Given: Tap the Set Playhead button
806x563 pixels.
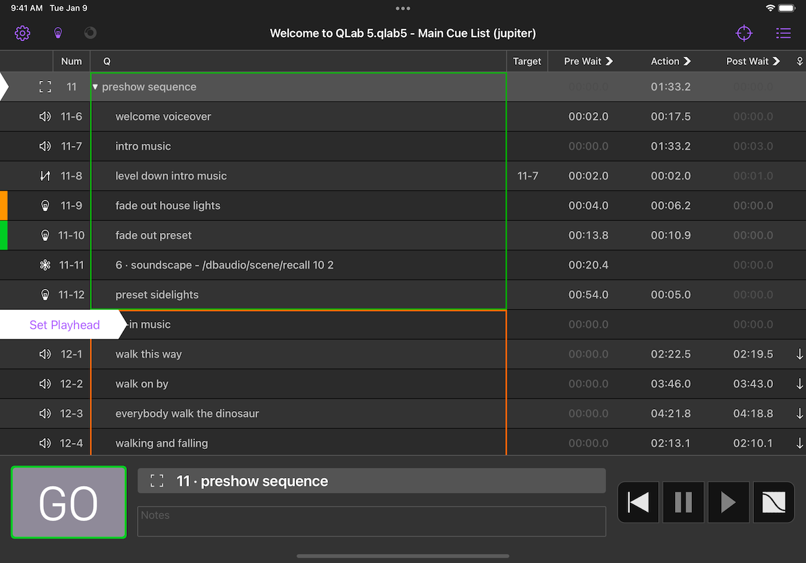Looking at the screenshot, I should (x=64, y=325).
